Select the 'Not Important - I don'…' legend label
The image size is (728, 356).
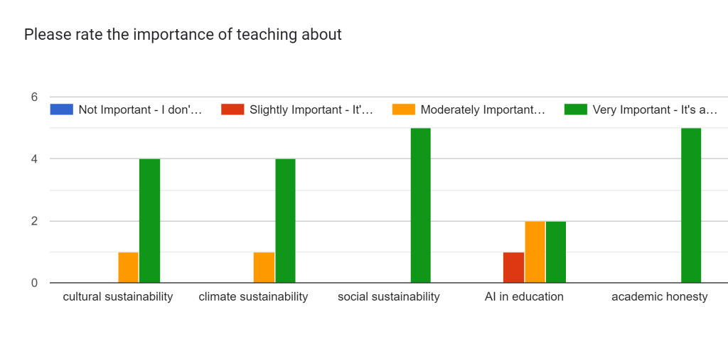point(141,109)
